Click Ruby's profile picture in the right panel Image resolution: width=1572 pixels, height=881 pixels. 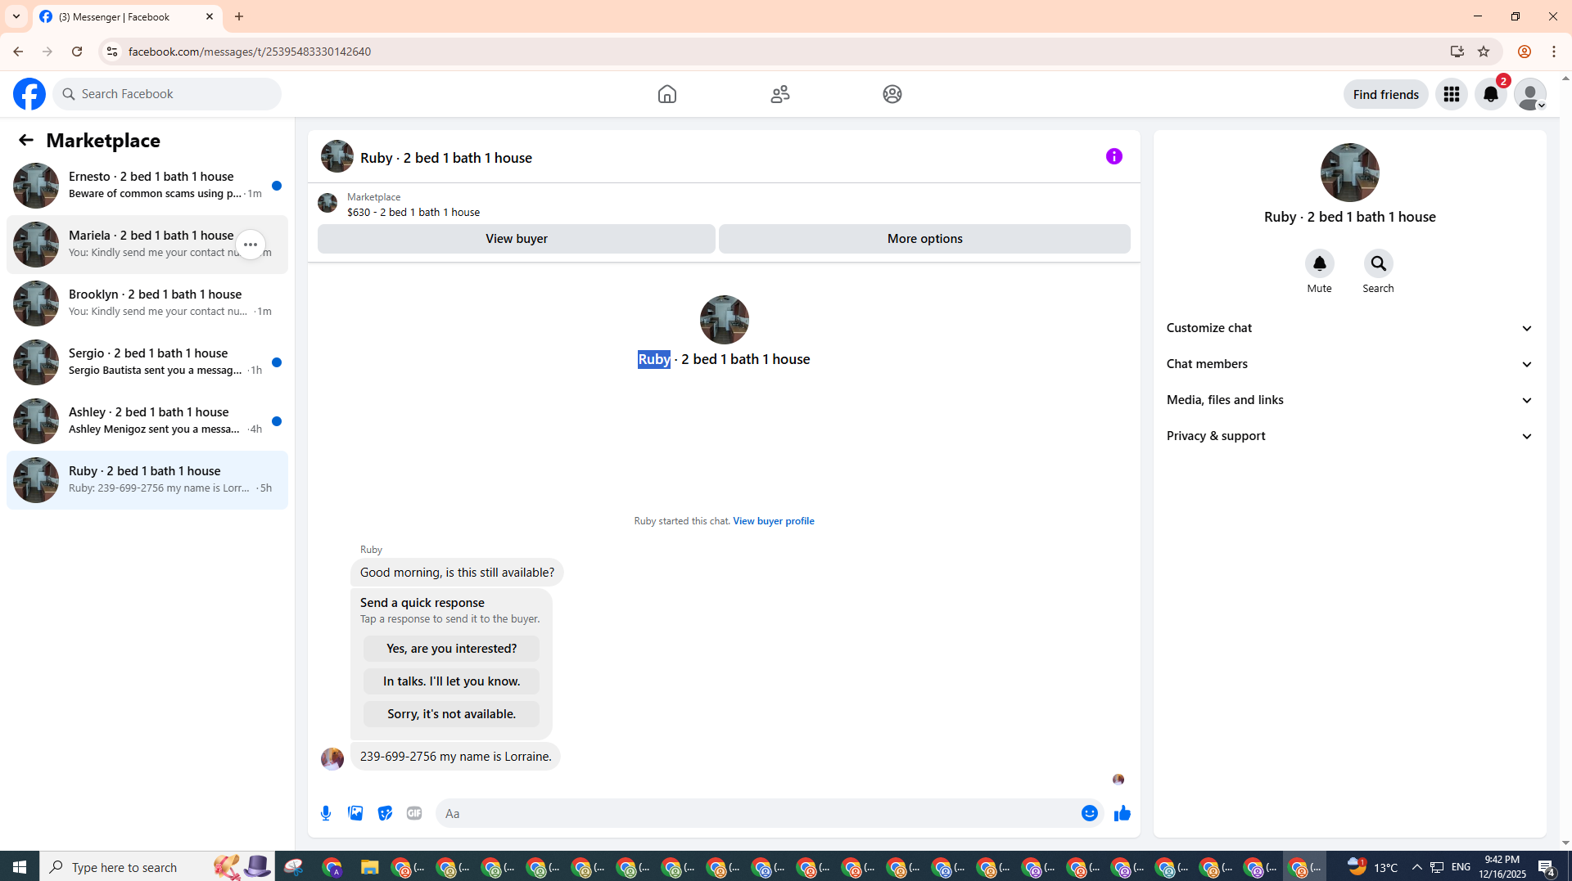pyautogui.click(x=1350, y=173)
